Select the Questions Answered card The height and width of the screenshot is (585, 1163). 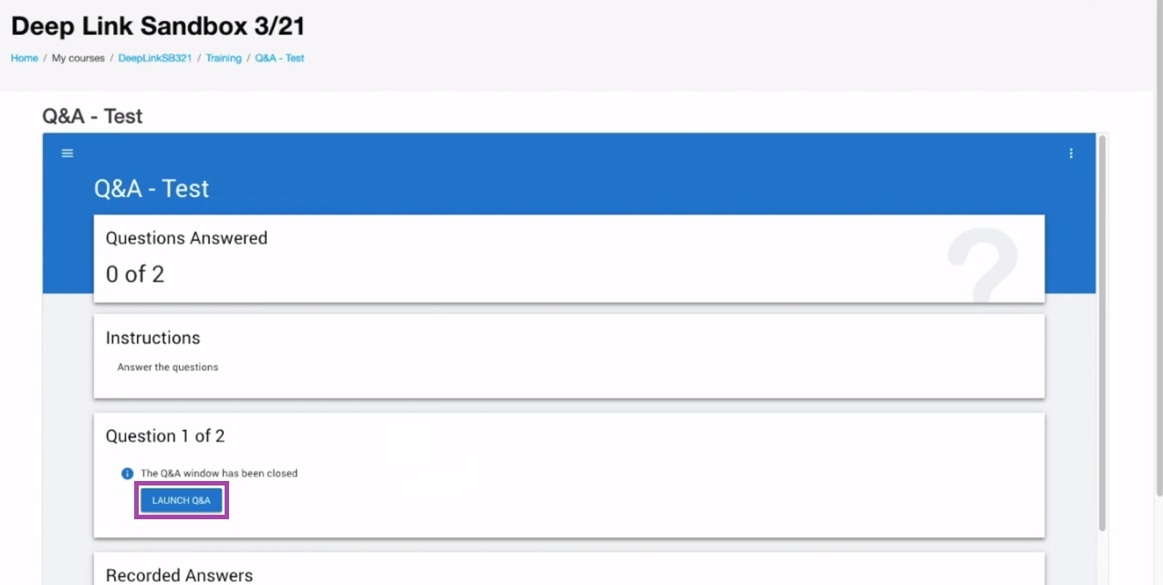point(569,258)
